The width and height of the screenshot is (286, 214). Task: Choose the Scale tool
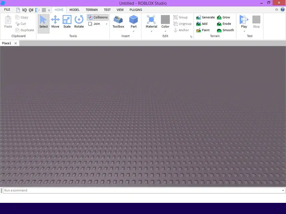click(67, 22)
